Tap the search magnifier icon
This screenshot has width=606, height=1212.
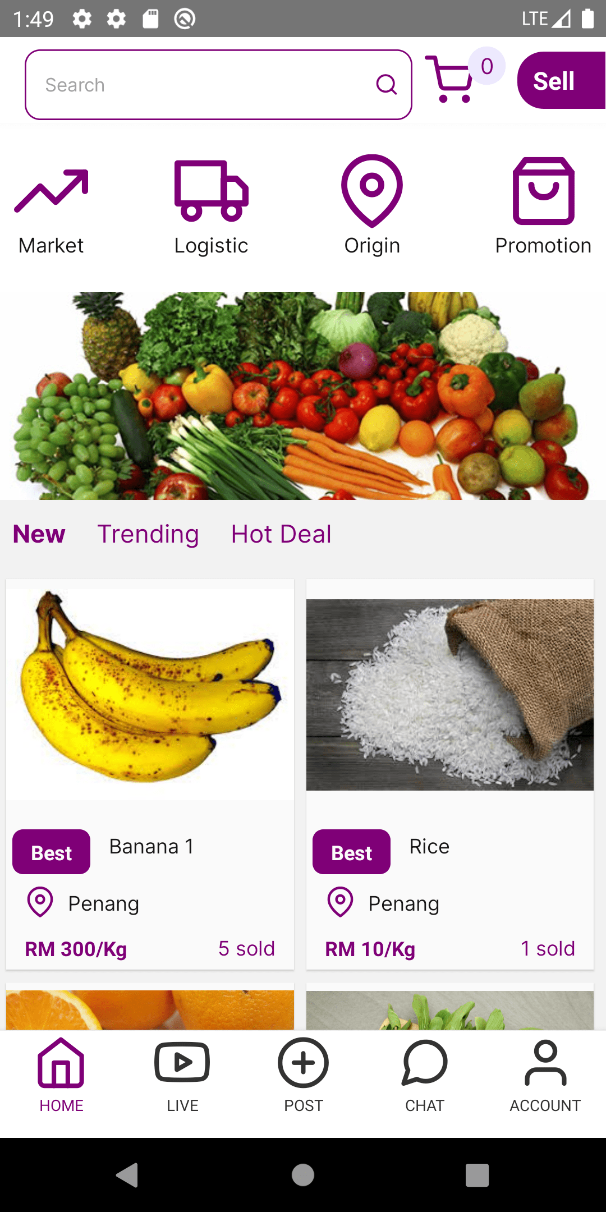(386, 85)
